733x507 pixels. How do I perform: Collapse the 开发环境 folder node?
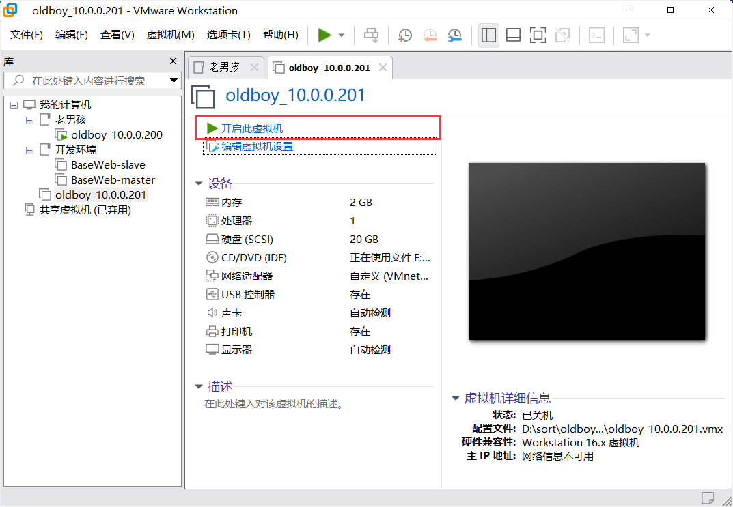pos(29,150)
